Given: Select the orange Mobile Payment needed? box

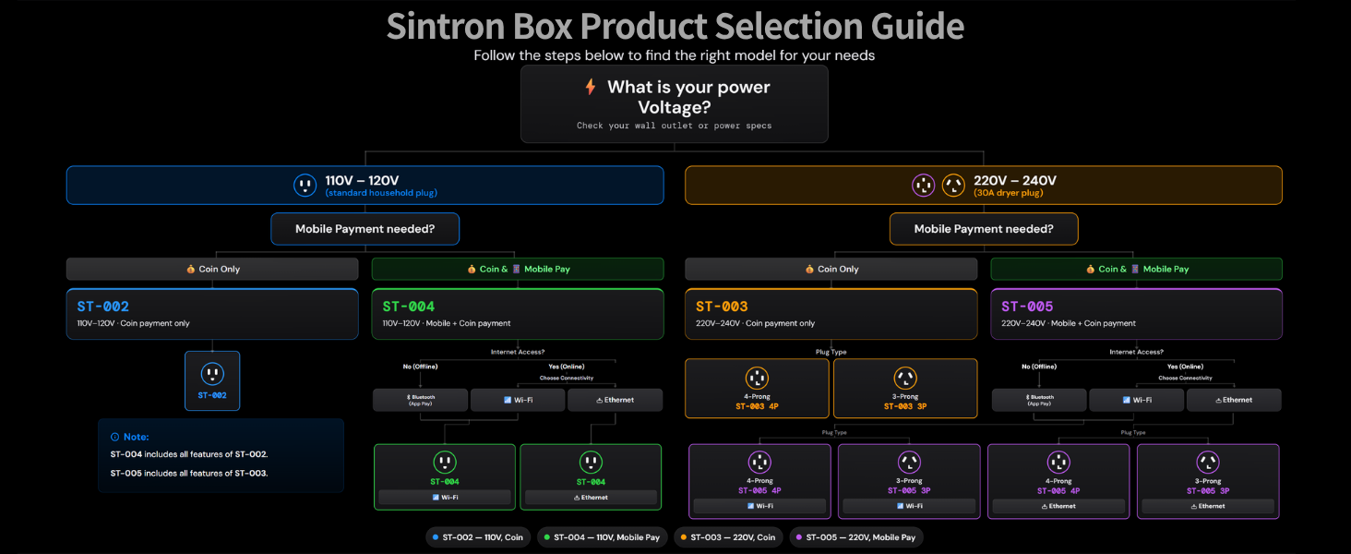Looking at the screenshot, I should [984, 229].
